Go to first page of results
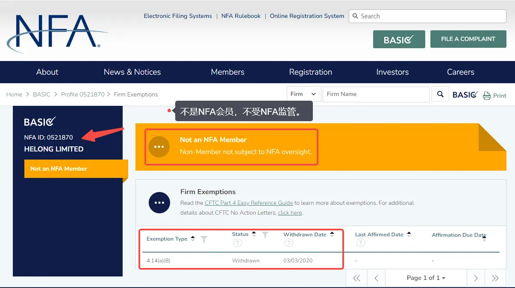 (356, 278)
